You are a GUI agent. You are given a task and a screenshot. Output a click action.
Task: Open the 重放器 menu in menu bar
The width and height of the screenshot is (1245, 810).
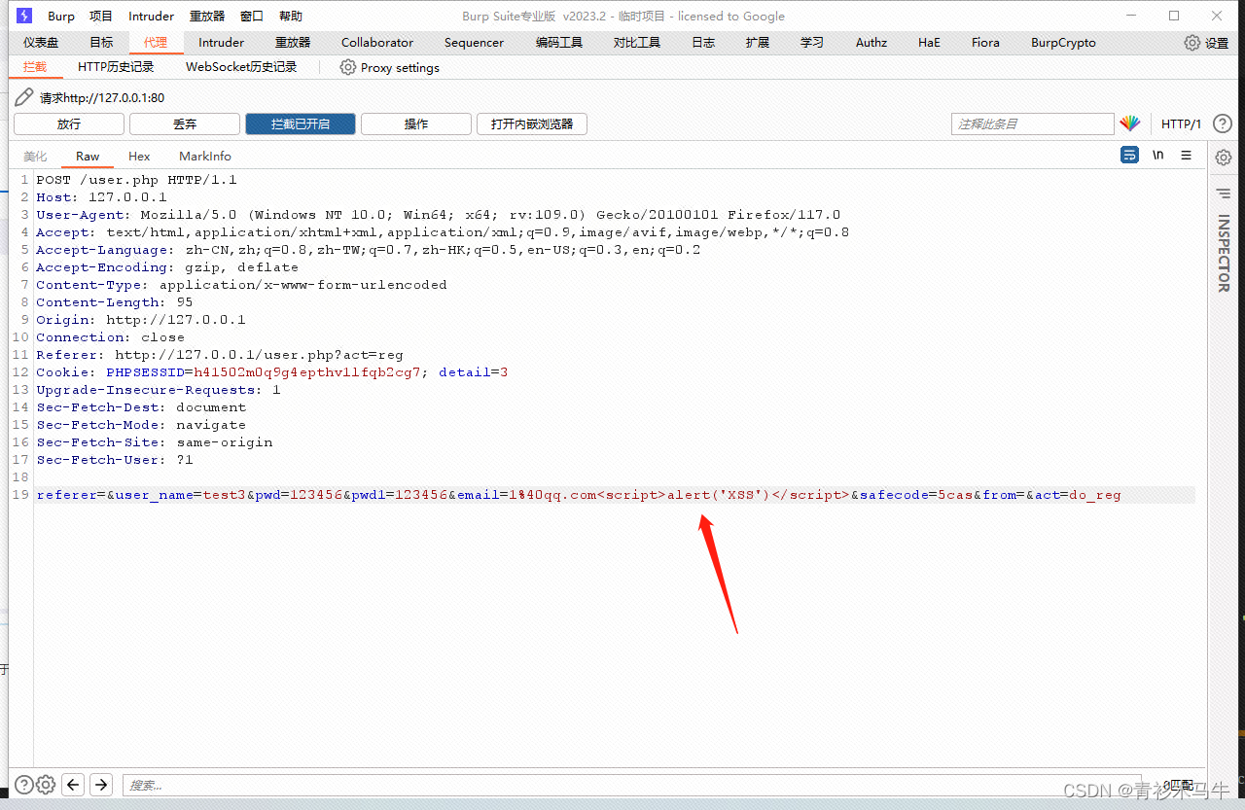pos(207,16)
